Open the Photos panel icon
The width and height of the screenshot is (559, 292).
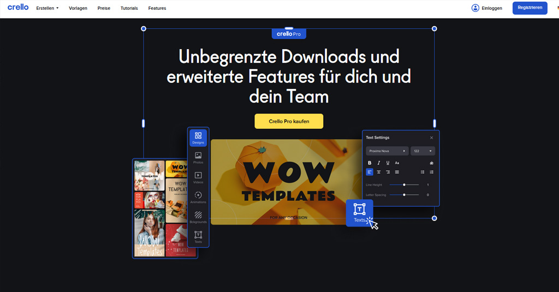[198, 158]
